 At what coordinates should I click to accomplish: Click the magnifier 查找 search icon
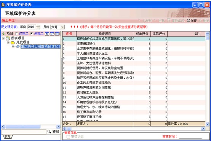[x=49, y=131]
